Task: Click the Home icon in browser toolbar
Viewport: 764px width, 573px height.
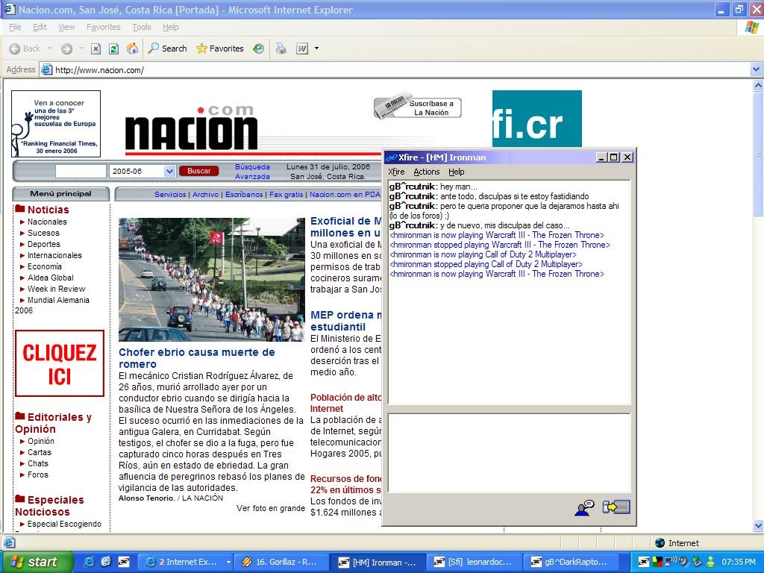Action: pos(131,48)
